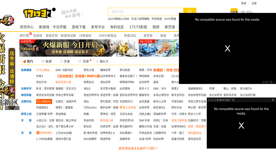Open 天龙八部荣耀版 hot search link
Image resolution: width=276 pixels, height=155 pixels.
[x=140, y=19]
